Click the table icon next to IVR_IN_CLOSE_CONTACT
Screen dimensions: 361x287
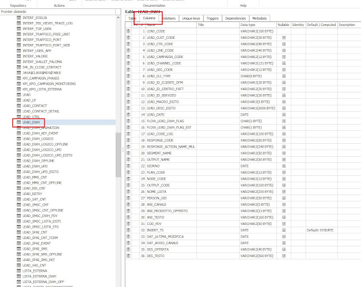tap(19, 67)
